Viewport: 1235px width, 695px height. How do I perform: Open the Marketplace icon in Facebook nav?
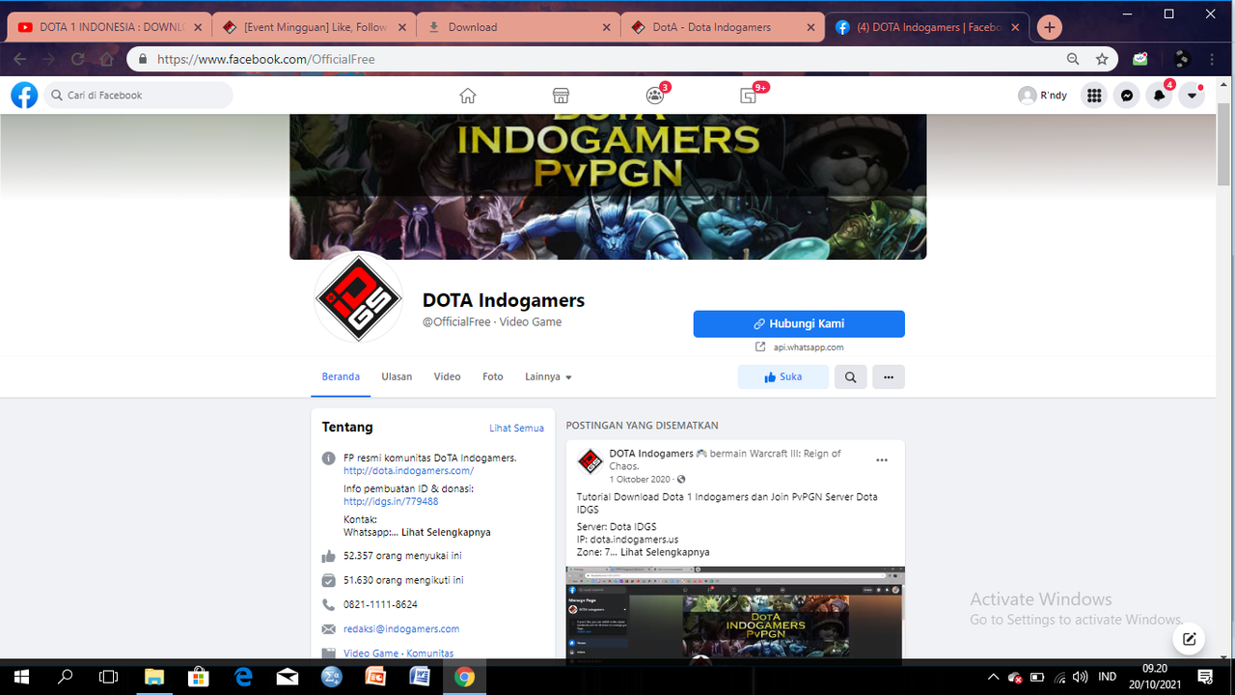pos(561,96)
